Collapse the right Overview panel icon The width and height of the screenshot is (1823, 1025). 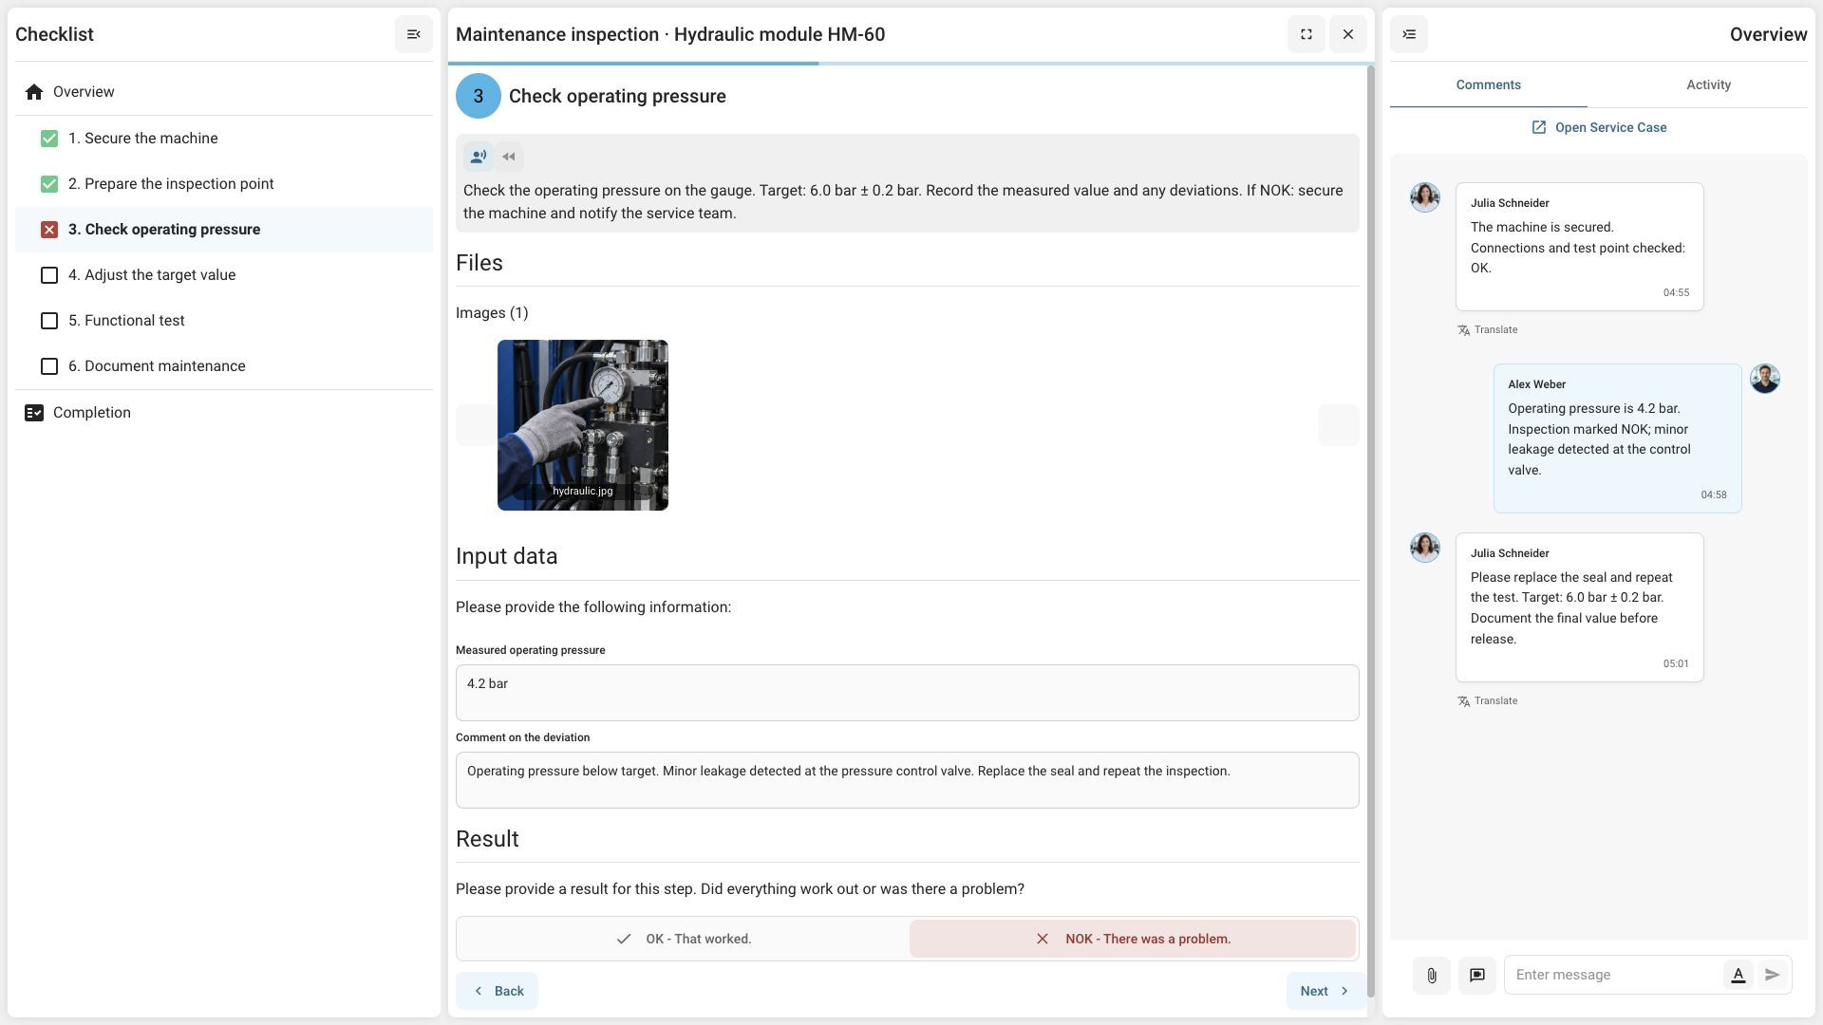[1409, 34]
